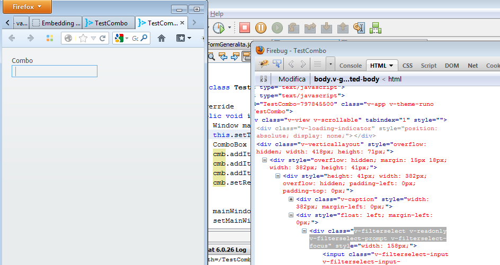The width and height of the screenshot is (500, 265).
Task: Click the red Stop debugger button
Action: (x=244, y=28)
